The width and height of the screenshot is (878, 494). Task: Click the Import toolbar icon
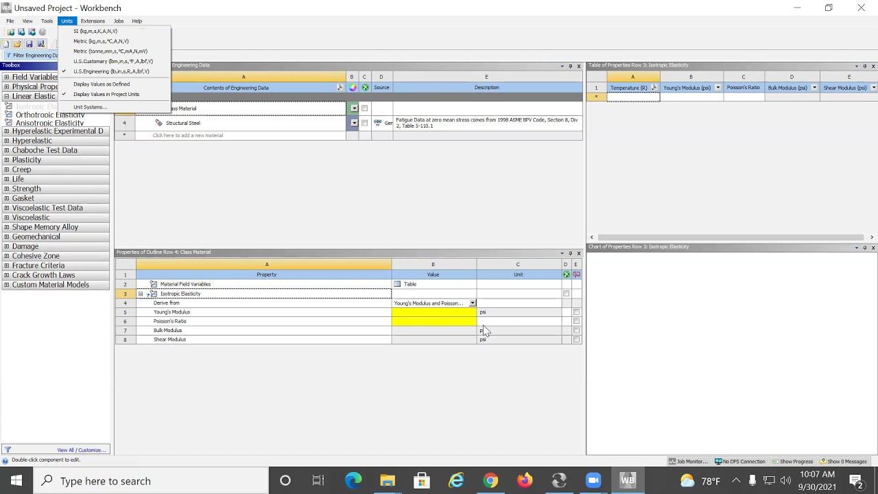[10, 32]
